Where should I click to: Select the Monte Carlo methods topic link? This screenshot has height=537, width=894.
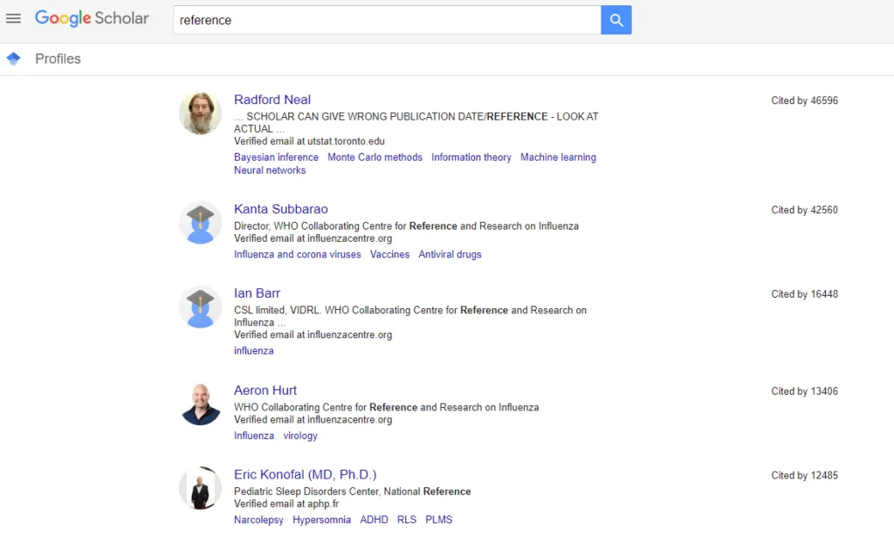[375, 157]
